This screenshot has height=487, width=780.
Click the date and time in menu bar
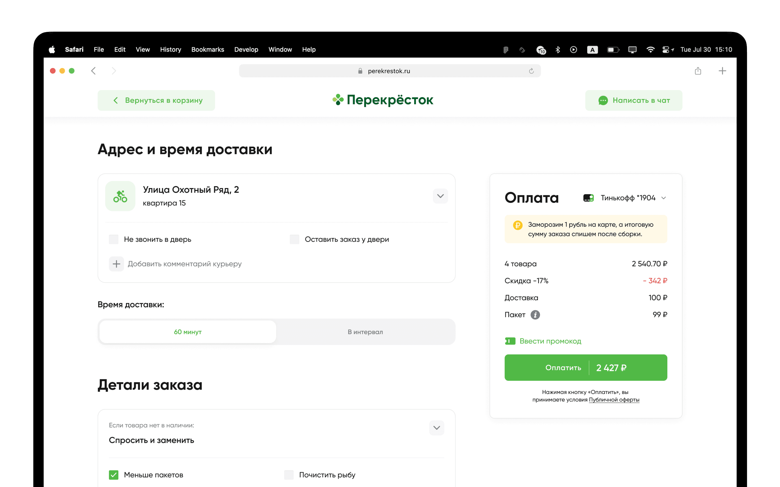click(x=706, y=50)
